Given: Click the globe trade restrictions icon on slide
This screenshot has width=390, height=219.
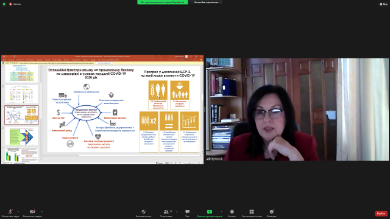Looking at the screenshot, I should pos(87,86).
